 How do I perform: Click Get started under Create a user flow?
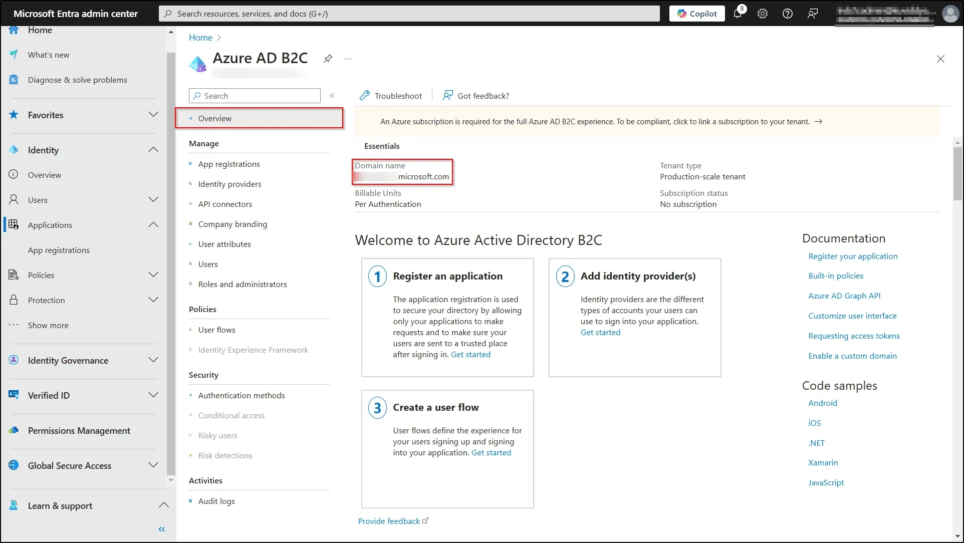(491, 452)
